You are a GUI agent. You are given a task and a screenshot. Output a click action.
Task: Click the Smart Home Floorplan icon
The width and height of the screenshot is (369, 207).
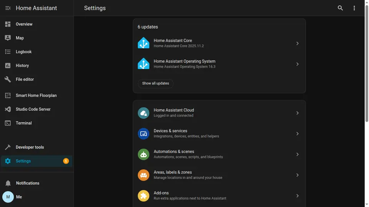(8, 95)
